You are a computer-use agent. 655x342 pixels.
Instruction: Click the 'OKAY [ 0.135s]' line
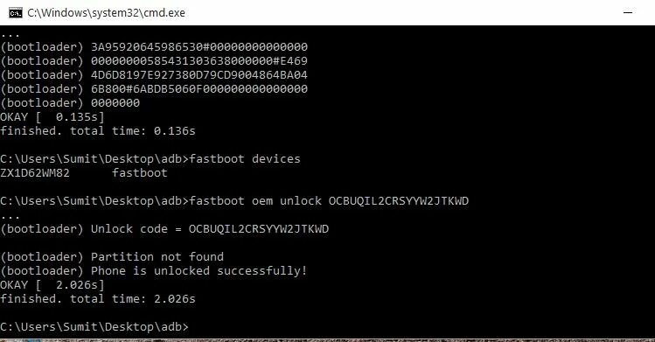[52, 117]
